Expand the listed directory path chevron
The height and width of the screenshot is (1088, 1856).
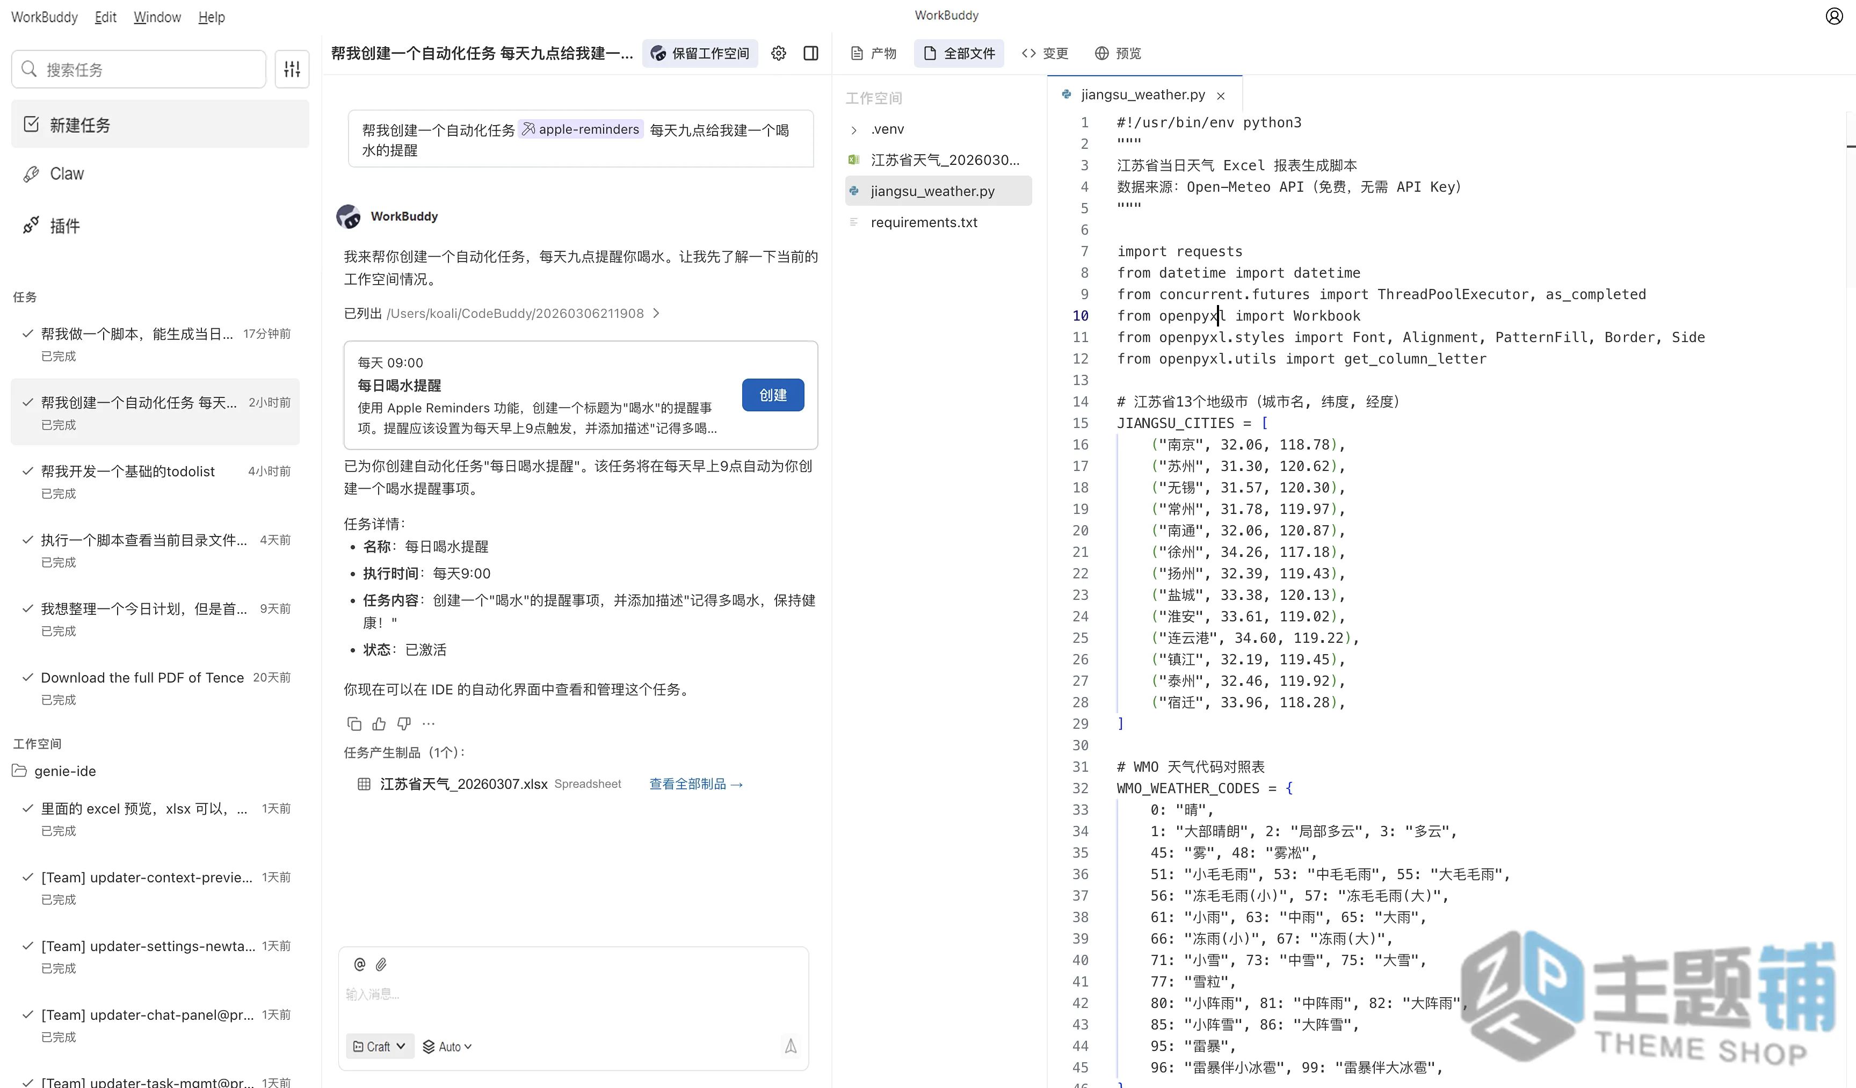(x=656, y=314)
